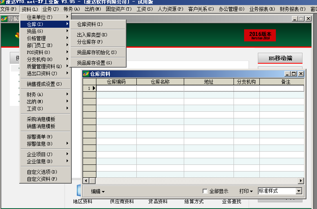Maximize the 仓库资料 window
This screenshot has height=209, width=317.
coord(294,74)
